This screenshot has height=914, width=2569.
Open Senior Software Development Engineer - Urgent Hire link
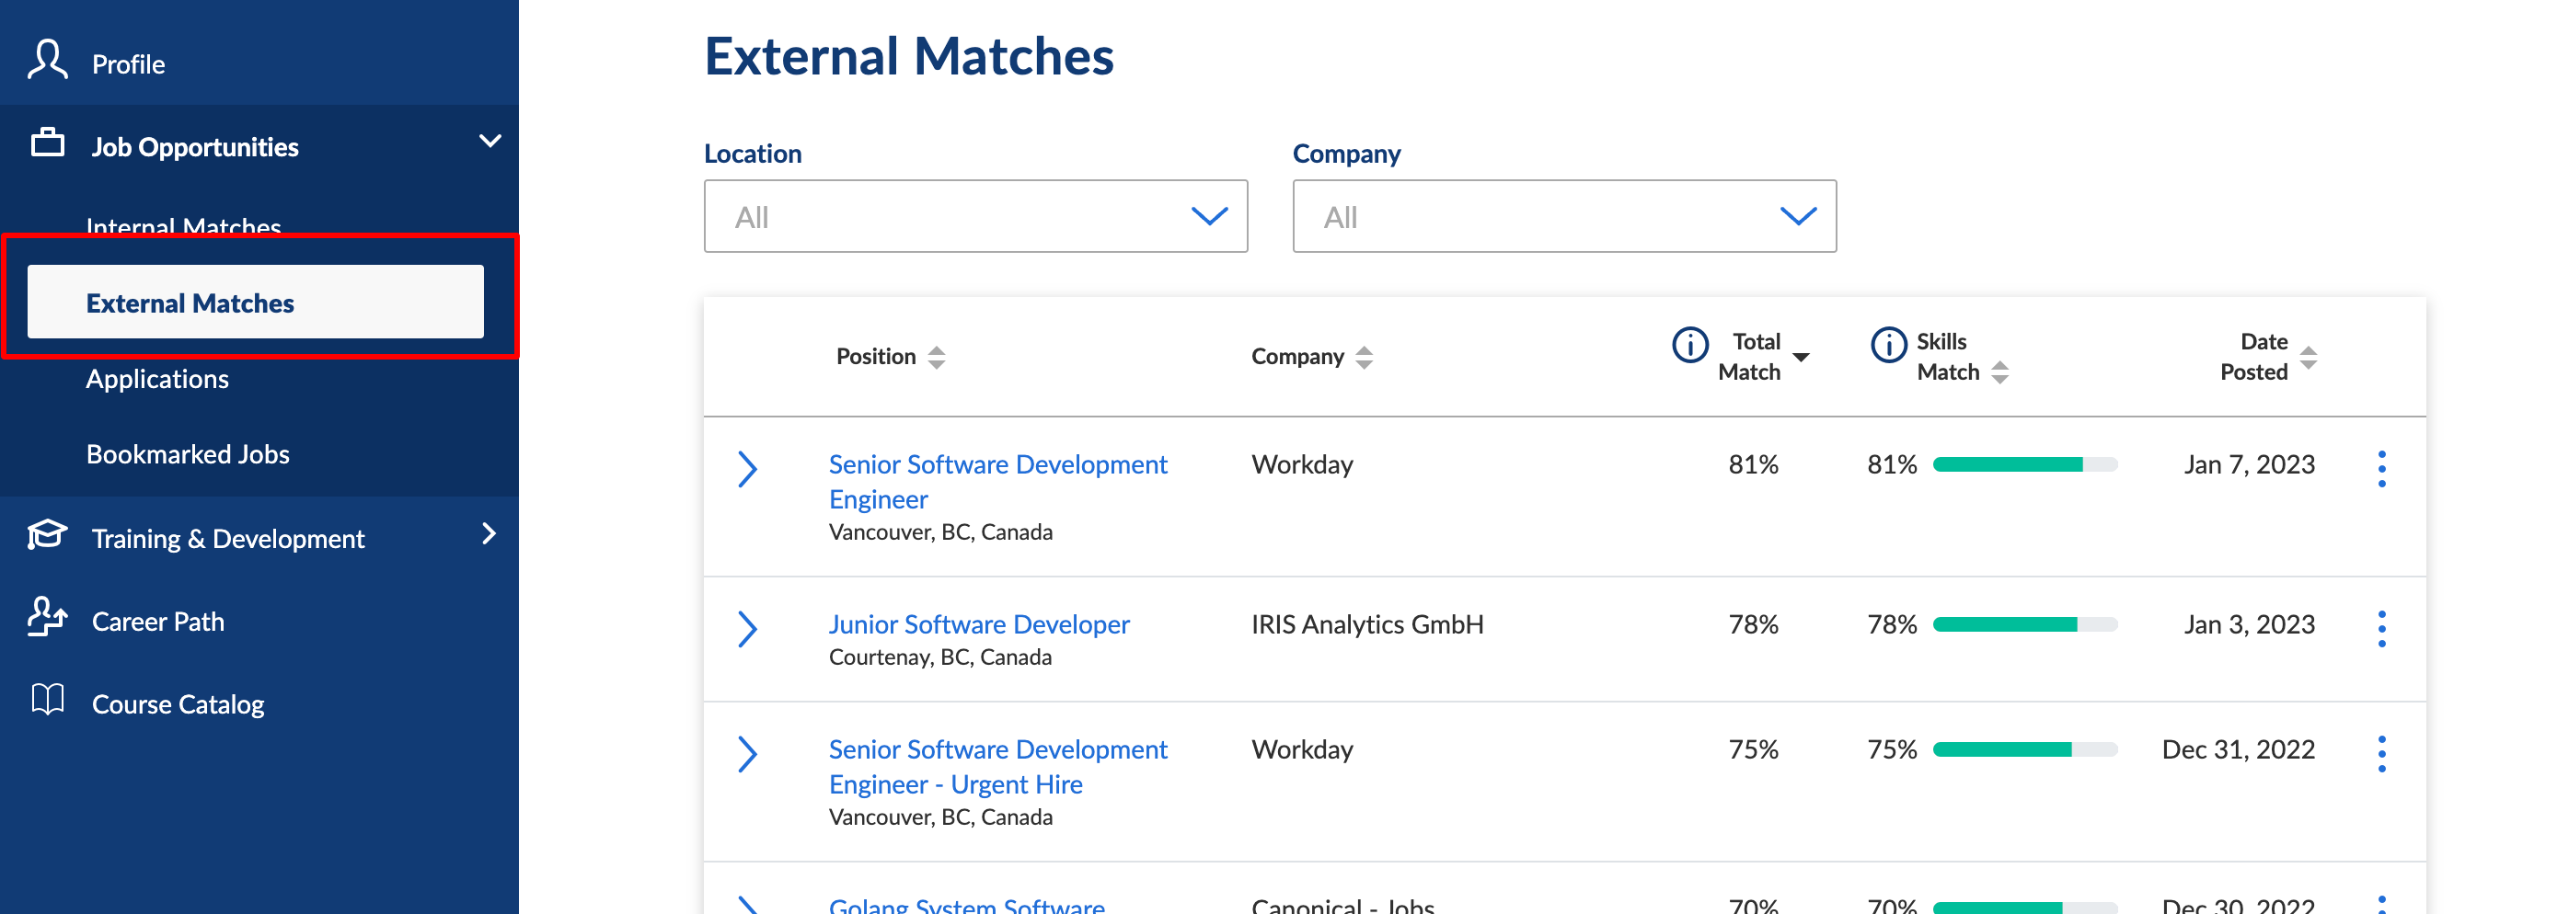997,767
